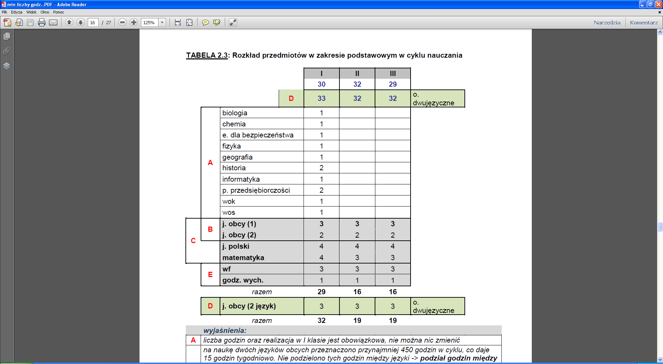Screen dimensions: 663x364
Task: Click the 'informatyka' row label
Action: tap(241, 179)
